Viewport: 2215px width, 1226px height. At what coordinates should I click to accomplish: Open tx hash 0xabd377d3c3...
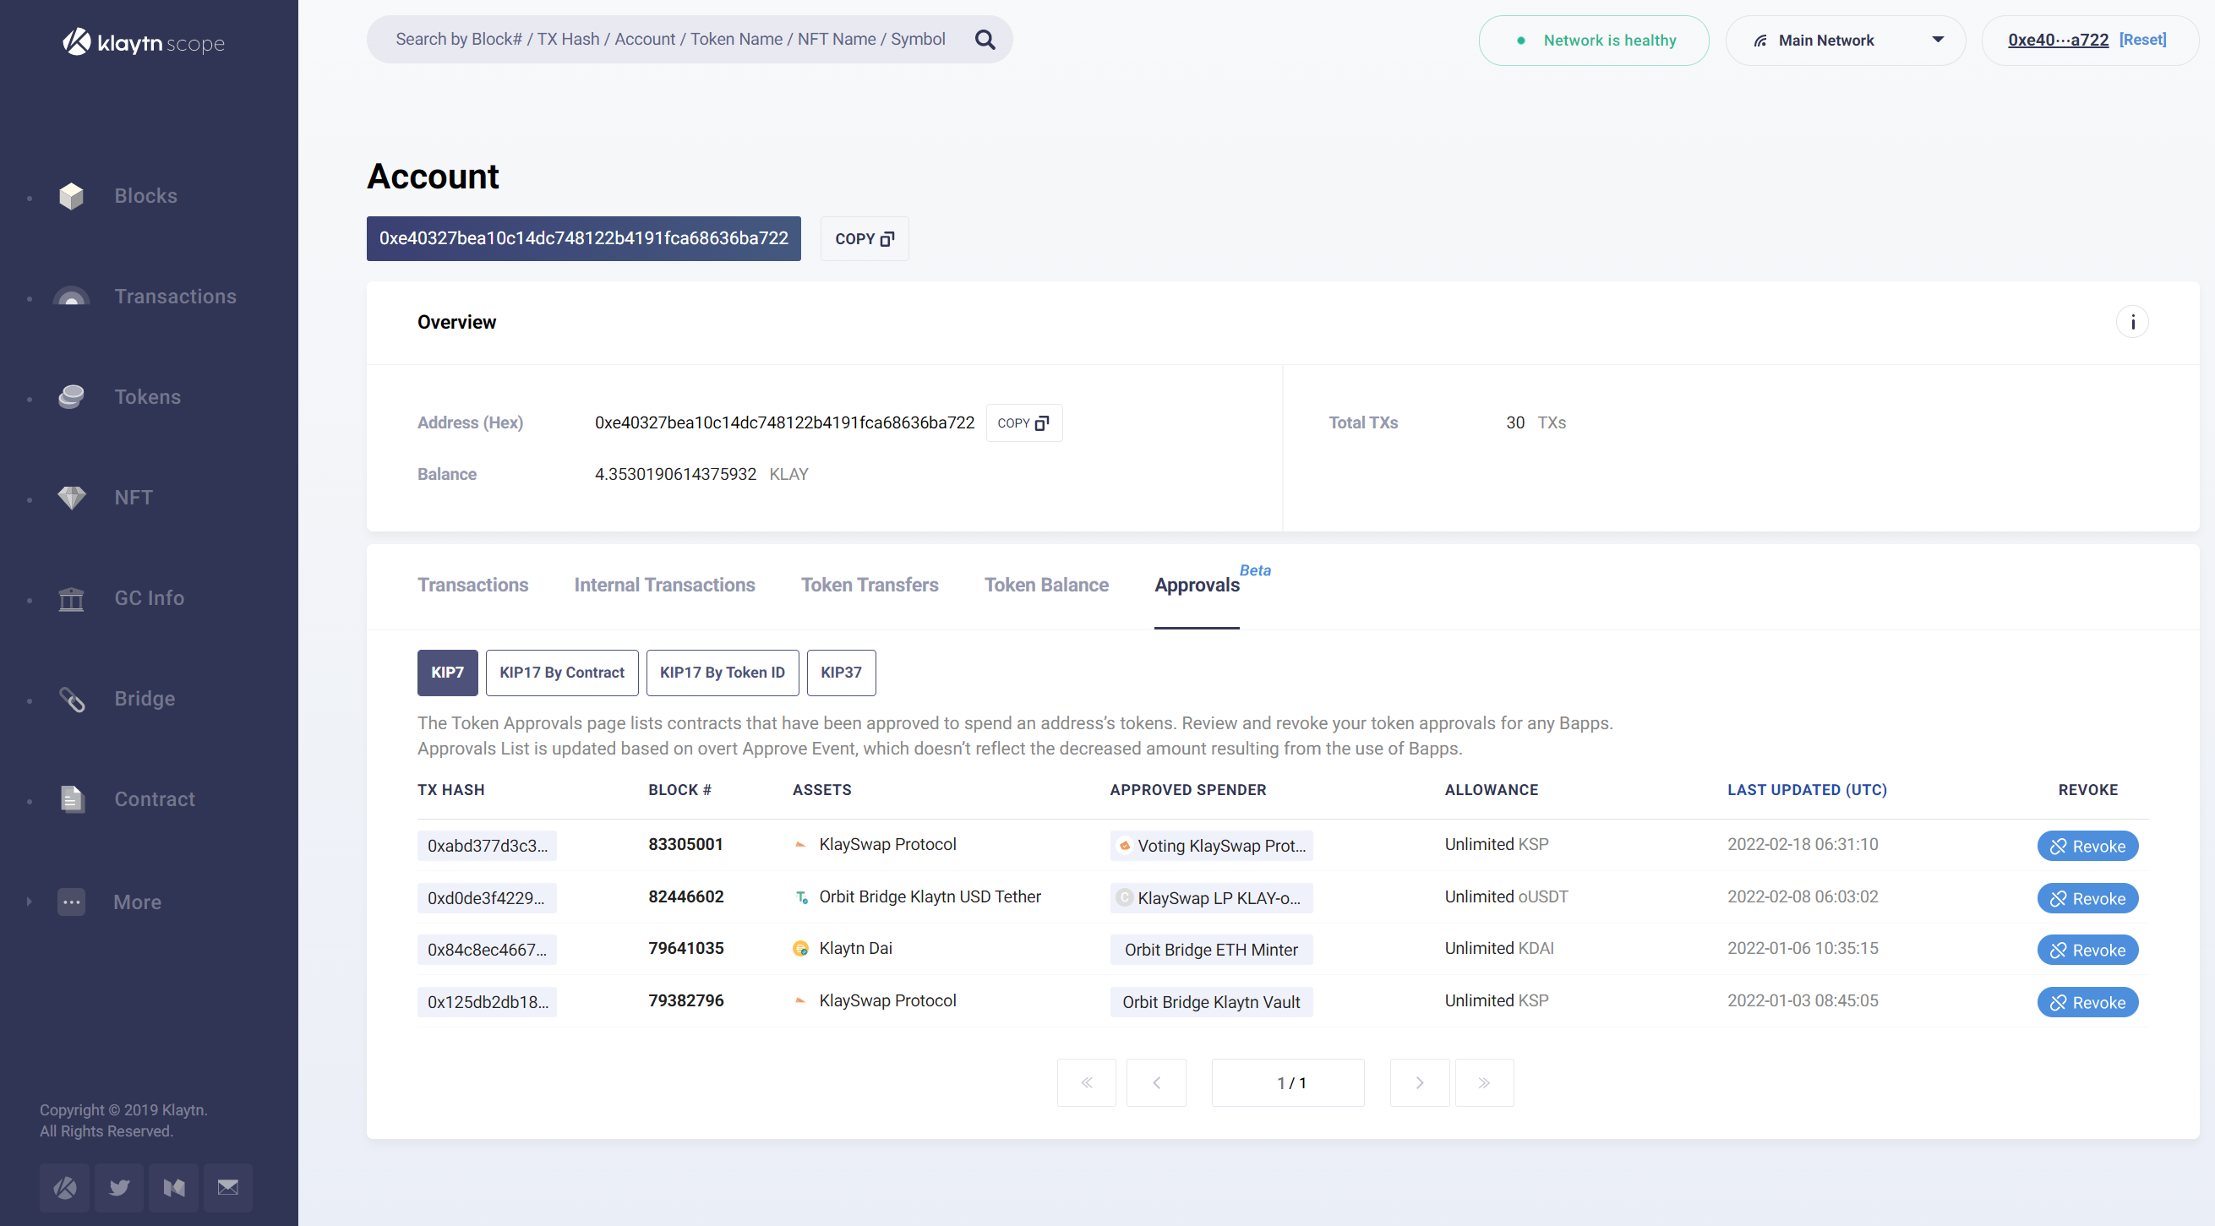coord(488,846)
